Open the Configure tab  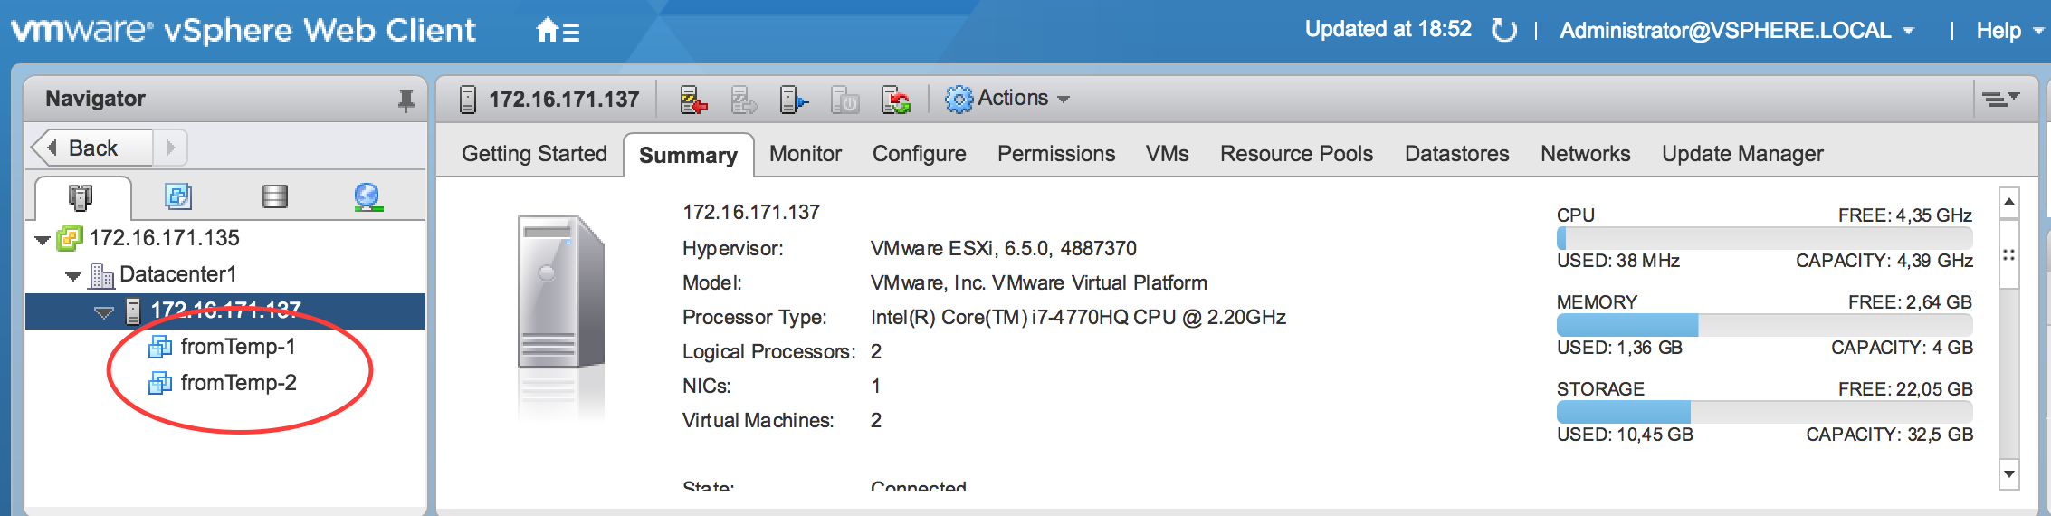920,154
